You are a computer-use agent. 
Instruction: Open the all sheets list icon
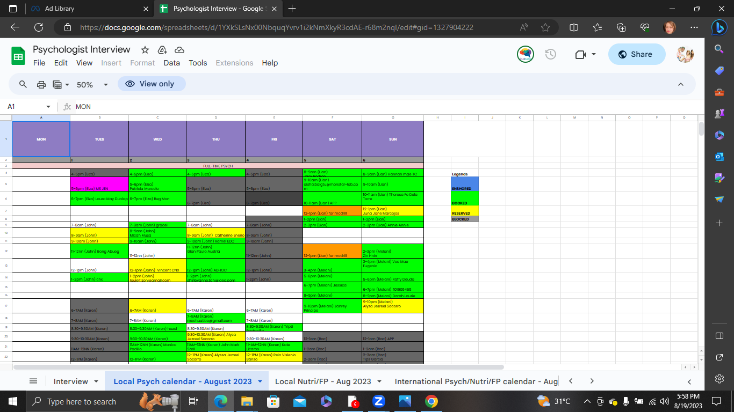coord(33,381)
